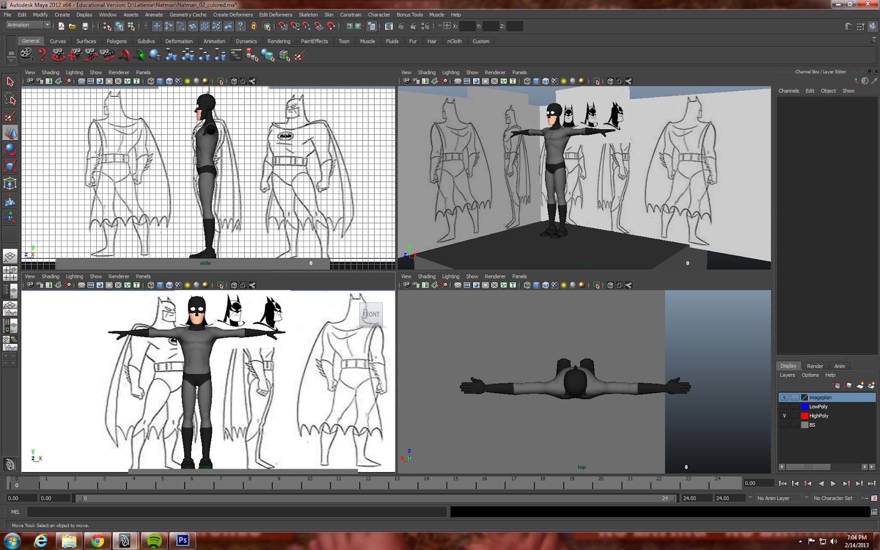
Task: Activate the Lasso selection tool
Action: 10,99
